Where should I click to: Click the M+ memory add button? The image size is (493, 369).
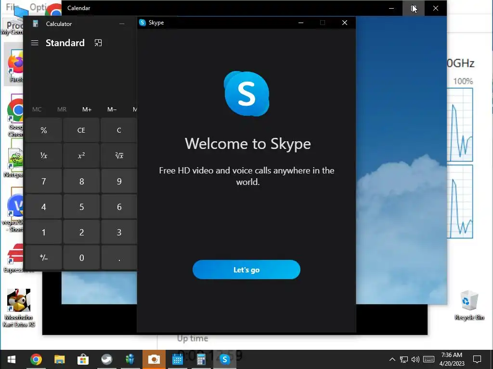click(87, 109)
